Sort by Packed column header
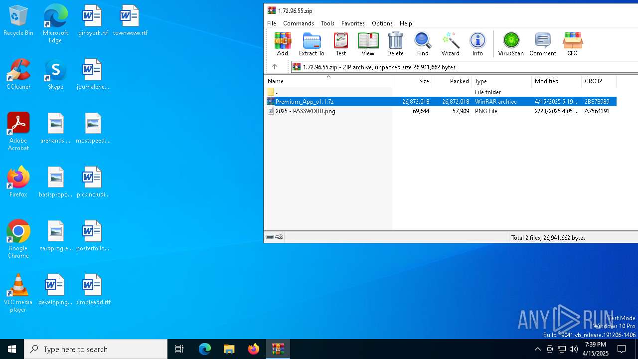 tap(452, 81)
